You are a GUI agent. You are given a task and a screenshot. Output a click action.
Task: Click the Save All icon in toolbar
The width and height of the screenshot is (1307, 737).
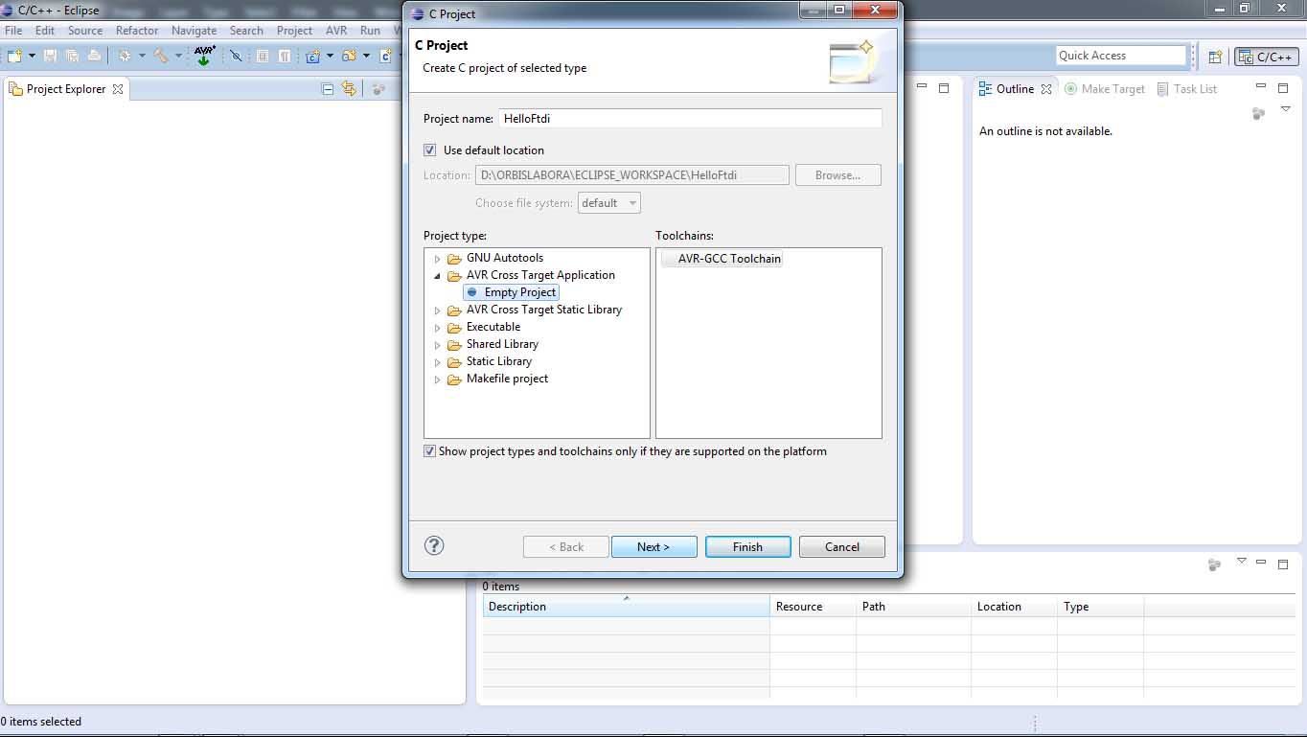[72, 56]
